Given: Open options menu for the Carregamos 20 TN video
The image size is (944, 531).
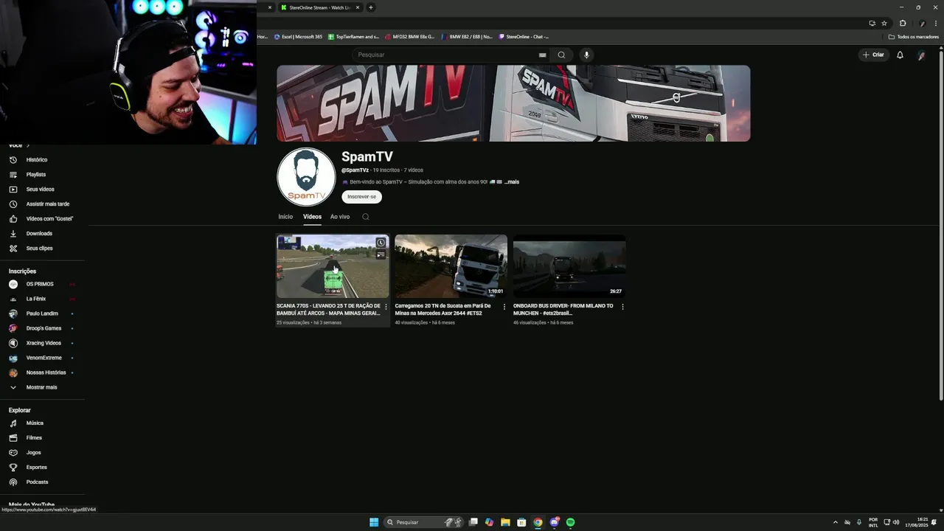Looking at the screenshot, I should (x=504, y=307).
